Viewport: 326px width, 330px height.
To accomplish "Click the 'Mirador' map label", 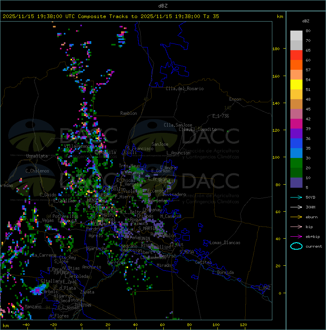I will (165, 265).
